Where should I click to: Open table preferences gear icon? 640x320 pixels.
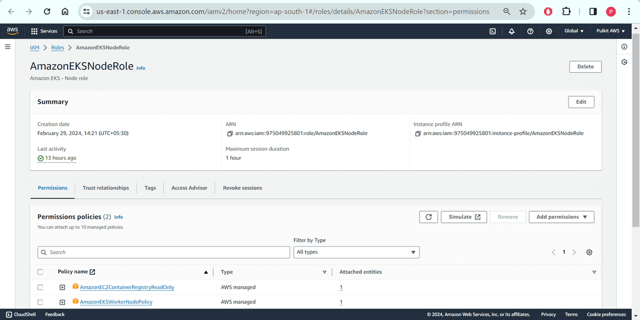click(x=589, y=253)
